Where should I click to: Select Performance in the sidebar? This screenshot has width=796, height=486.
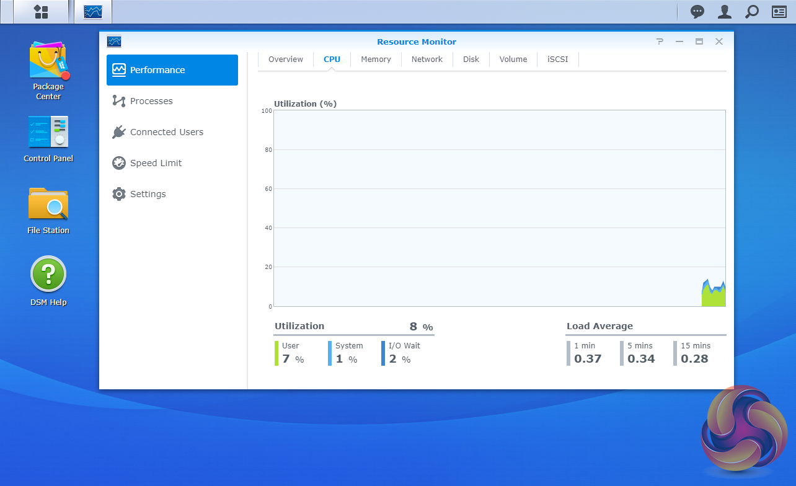172,70
